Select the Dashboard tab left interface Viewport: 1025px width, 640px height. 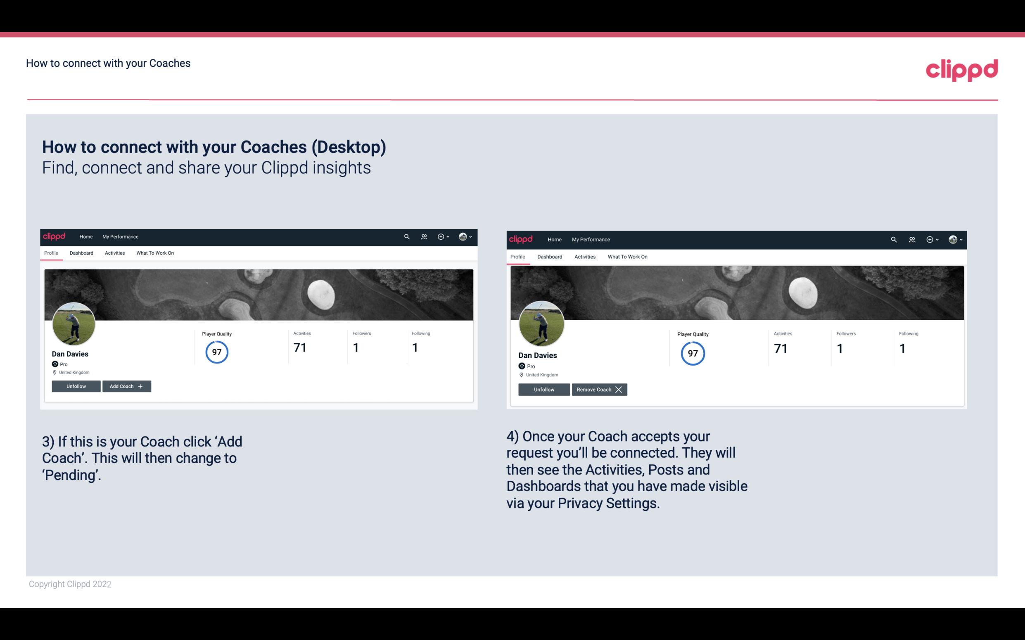(x=81, y=253)
